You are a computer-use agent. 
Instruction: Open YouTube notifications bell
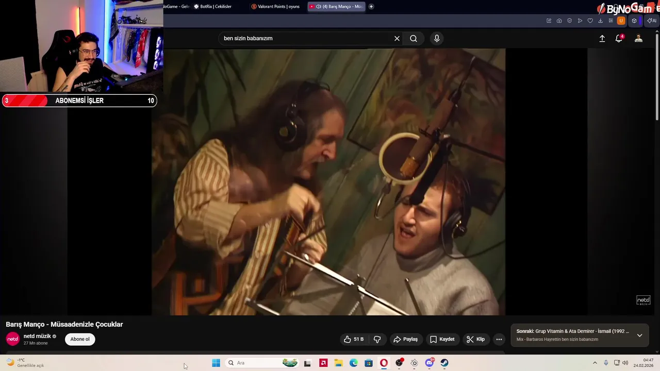pos(619,38)
